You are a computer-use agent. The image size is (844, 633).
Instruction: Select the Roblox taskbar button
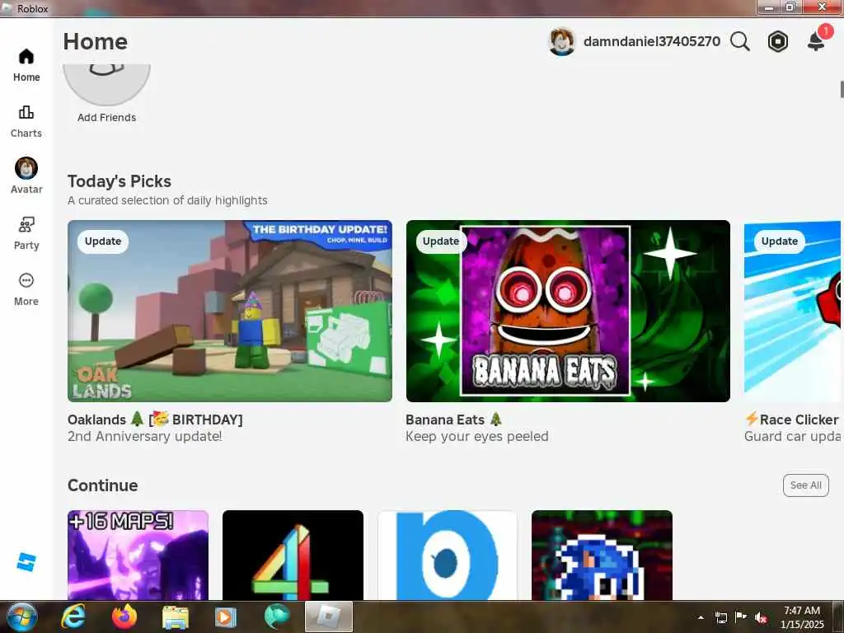[329, 617]
